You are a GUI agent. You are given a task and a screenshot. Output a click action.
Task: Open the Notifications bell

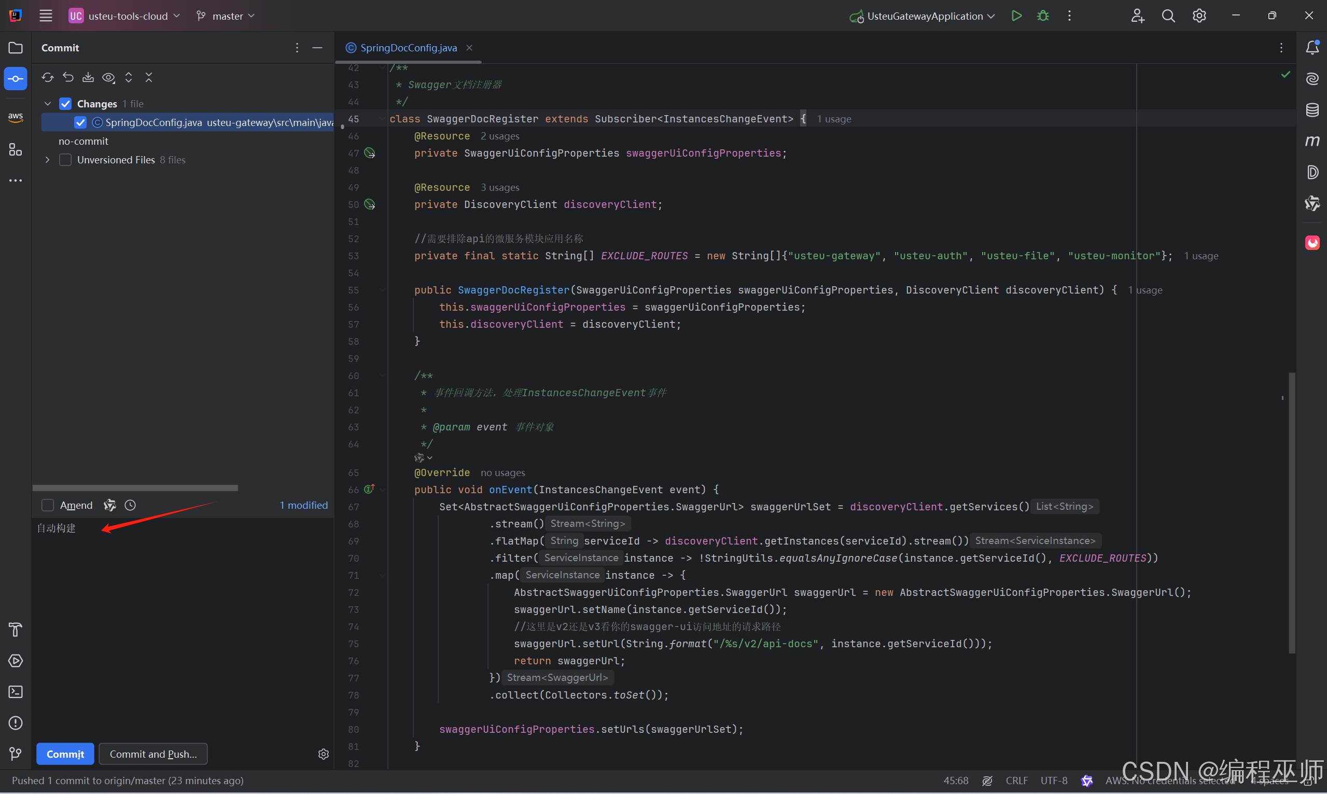click(x=1312, y=47)
